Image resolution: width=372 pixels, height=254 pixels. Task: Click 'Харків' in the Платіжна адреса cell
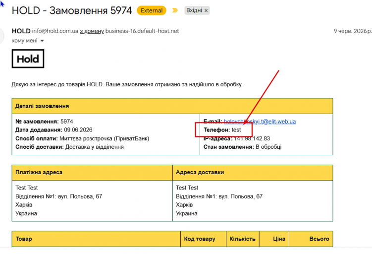coord(24,205)
